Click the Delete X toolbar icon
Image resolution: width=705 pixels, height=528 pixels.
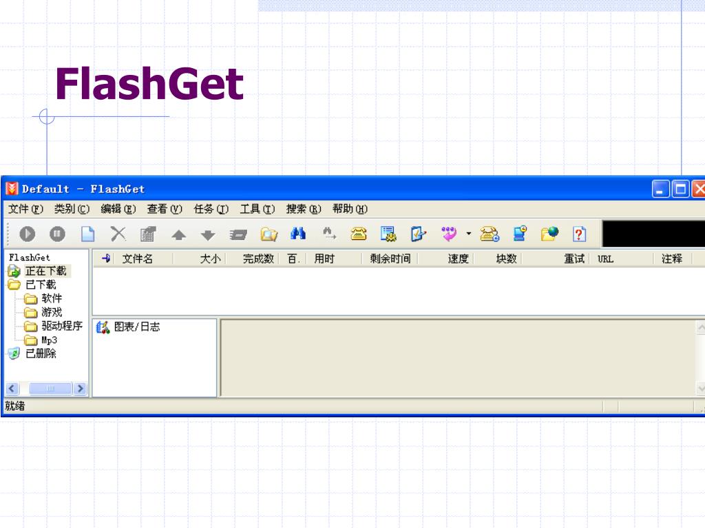pos(118,234)
